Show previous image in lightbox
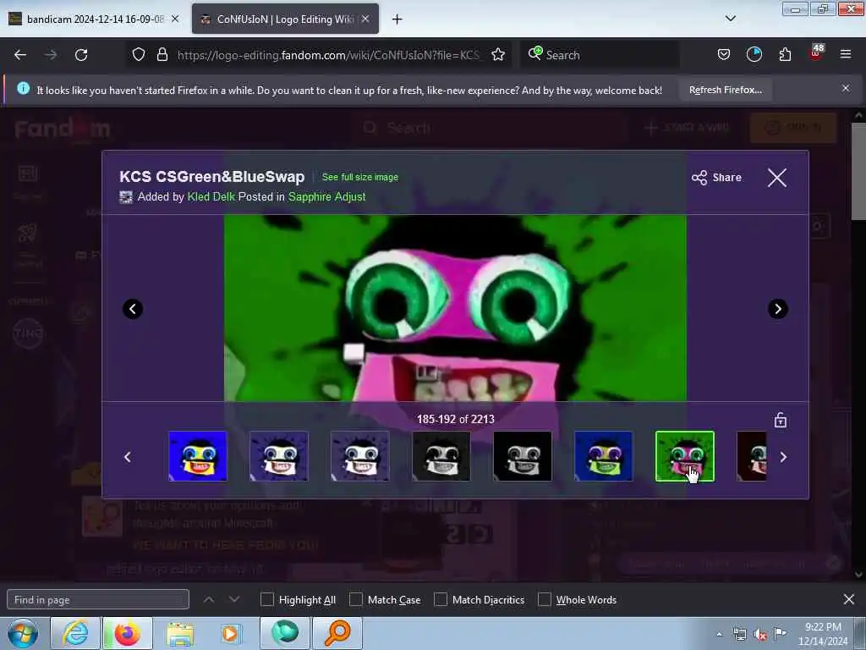Image resolution: width=866 pixels, height=650 pixels. click(x=133, y=308)
